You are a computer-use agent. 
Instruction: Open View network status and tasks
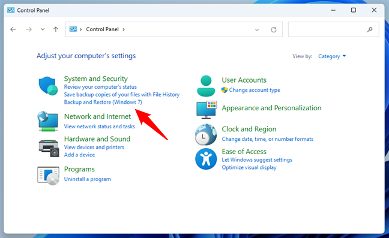tap(99, 126)
